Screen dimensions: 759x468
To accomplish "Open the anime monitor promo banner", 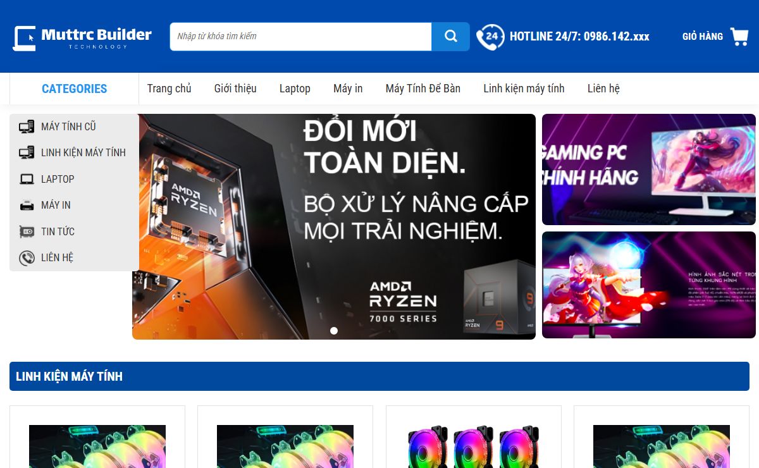I will click(649, 285).
